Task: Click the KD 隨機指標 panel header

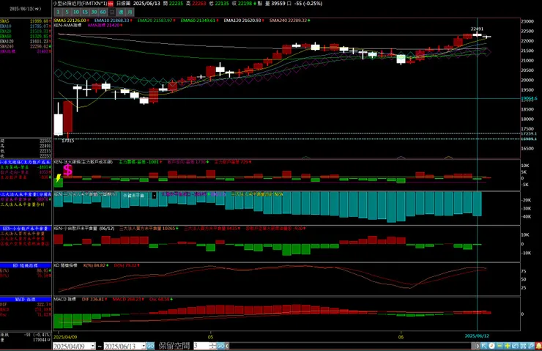Action: coord(26,265)
